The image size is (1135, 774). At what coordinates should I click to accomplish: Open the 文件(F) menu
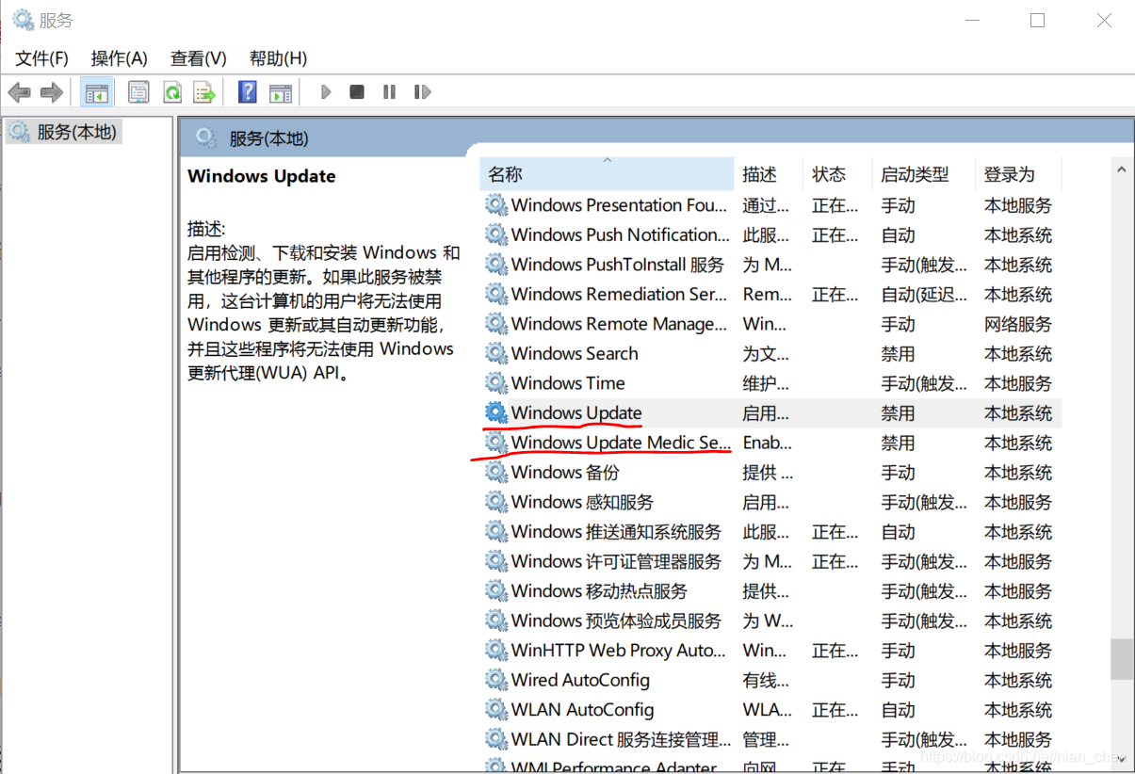(x=41, y=58)
